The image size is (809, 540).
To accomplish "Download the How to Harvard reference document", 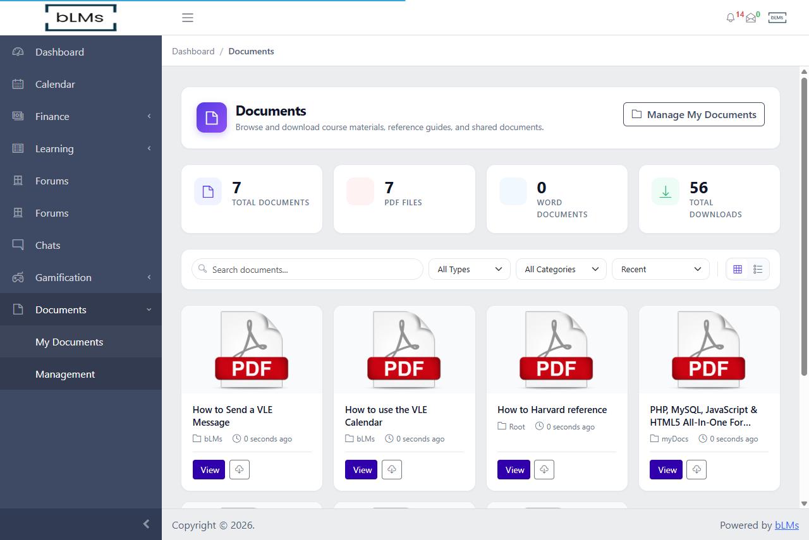I will [544, 469].
